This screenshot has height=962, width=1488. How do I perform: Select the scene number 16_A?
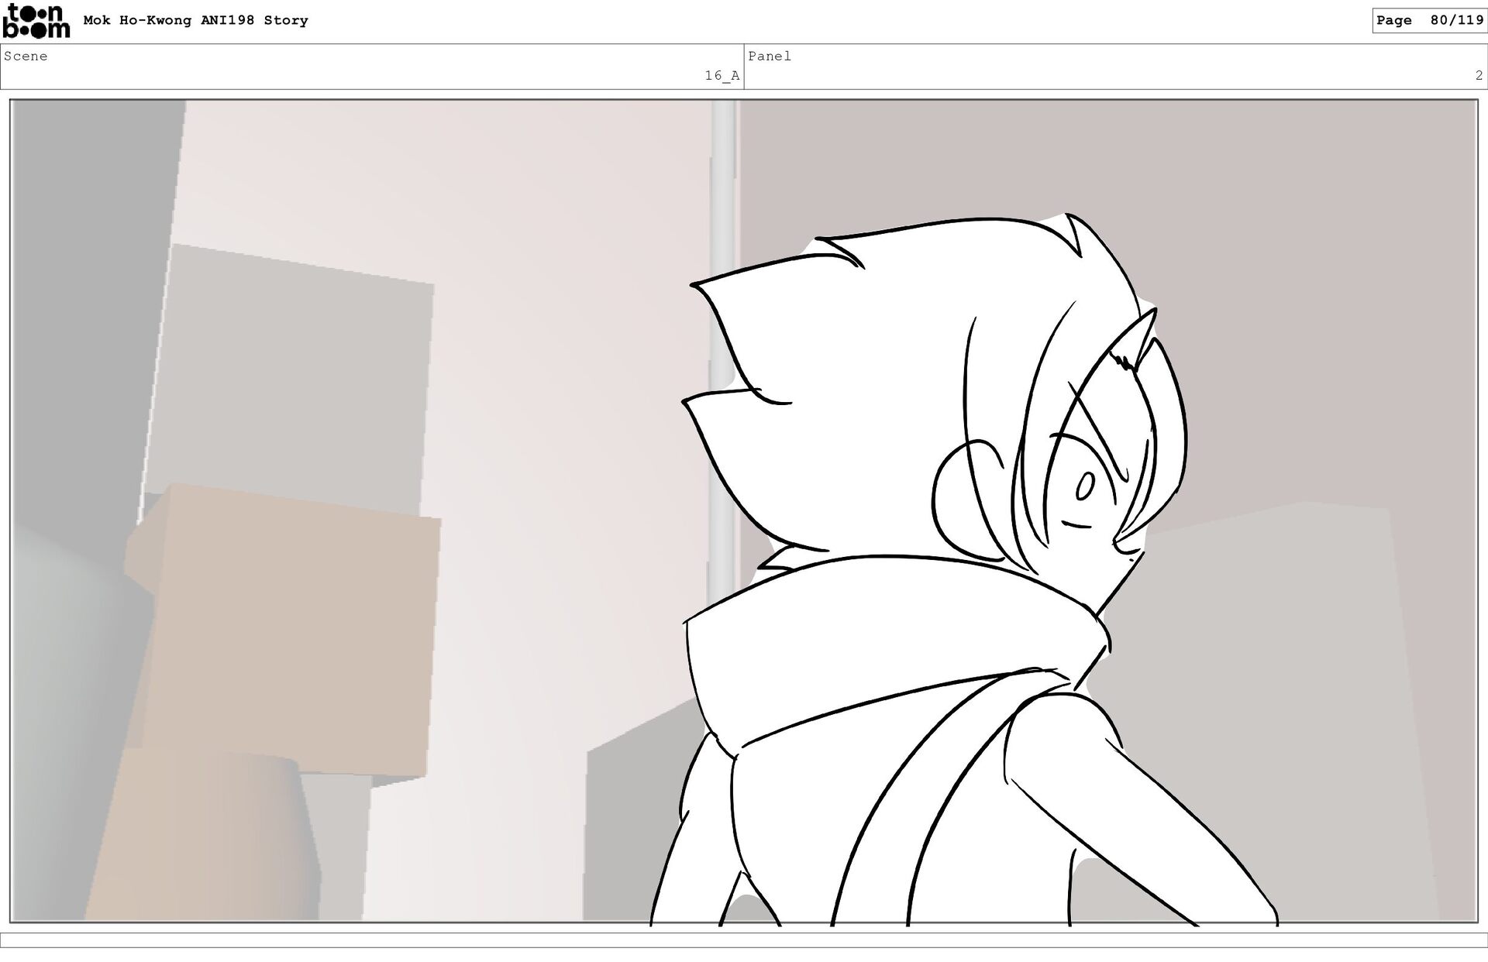tap(721, 76)
